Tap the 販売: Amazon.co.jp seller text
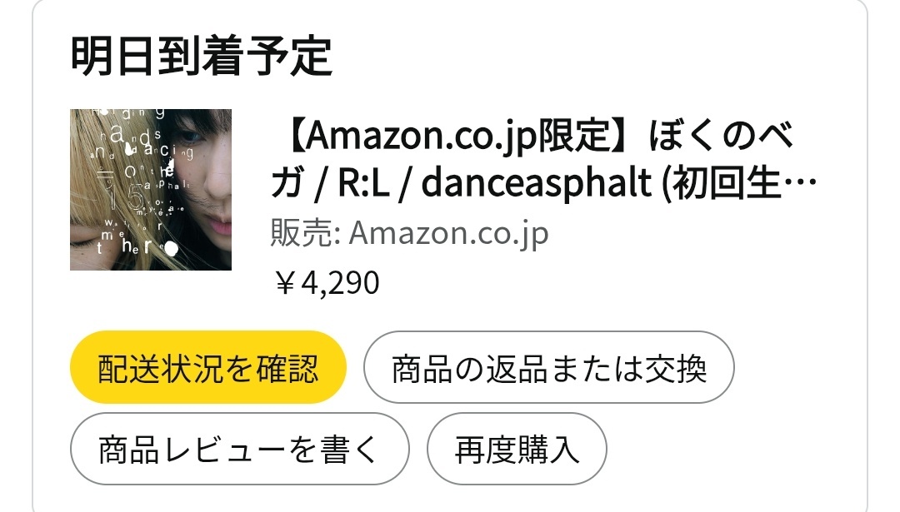 [x=409, y=233]
